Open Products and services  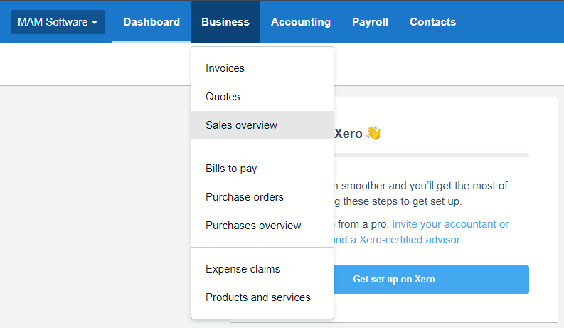[x=257, y=297]
